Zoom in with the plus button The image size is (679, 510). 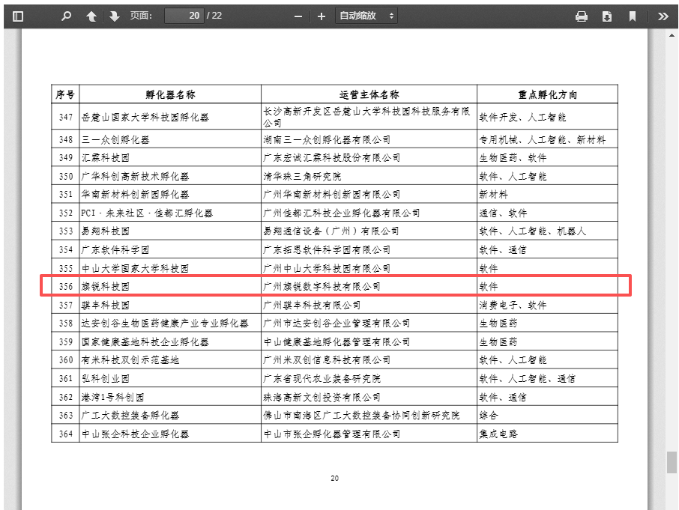[x=322, y=16]
